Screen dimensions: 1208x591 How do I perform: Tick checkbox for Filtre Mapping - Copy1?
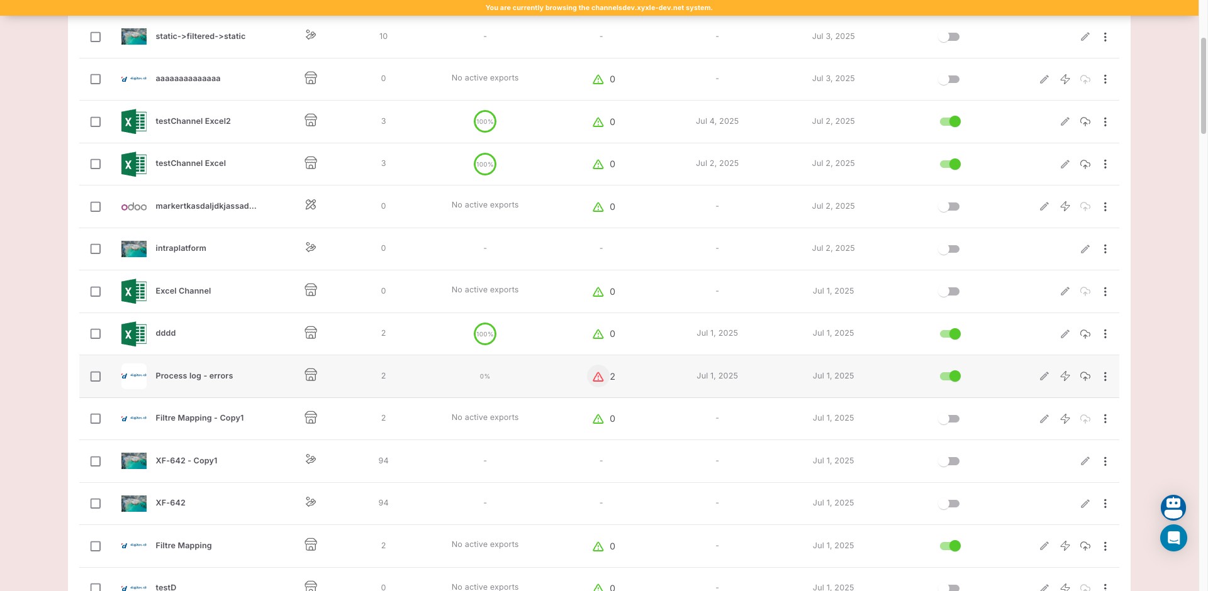[96, 419]
